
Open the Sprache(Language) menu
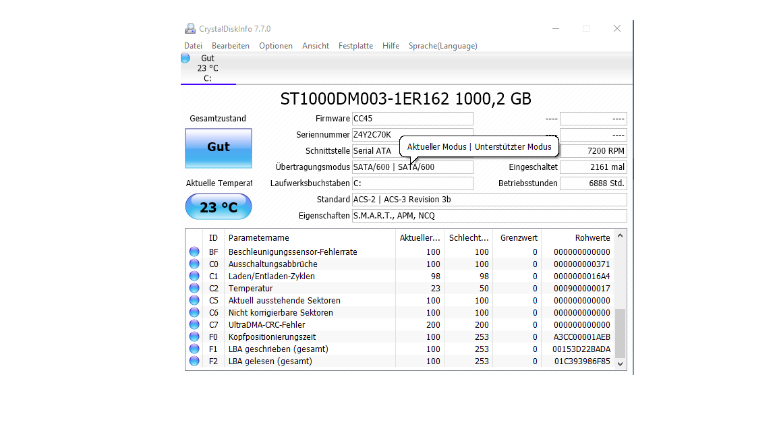pyautogui.click(x=443, y=46)
